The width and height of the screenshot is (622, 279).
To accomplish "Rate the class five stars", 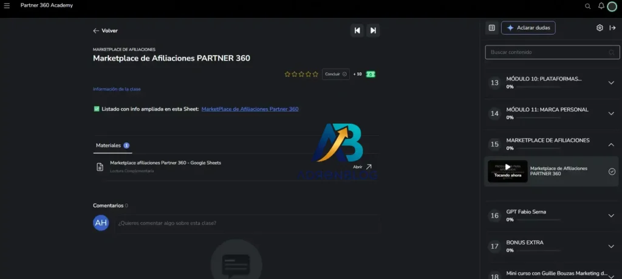I will coord(315,74).
